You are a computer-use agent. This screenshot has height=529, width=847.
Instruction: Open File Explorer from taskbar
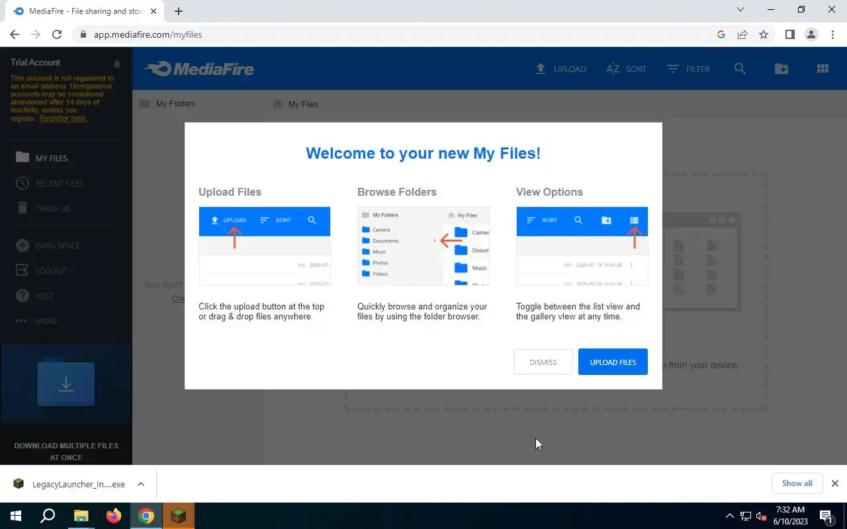(81, 516)
